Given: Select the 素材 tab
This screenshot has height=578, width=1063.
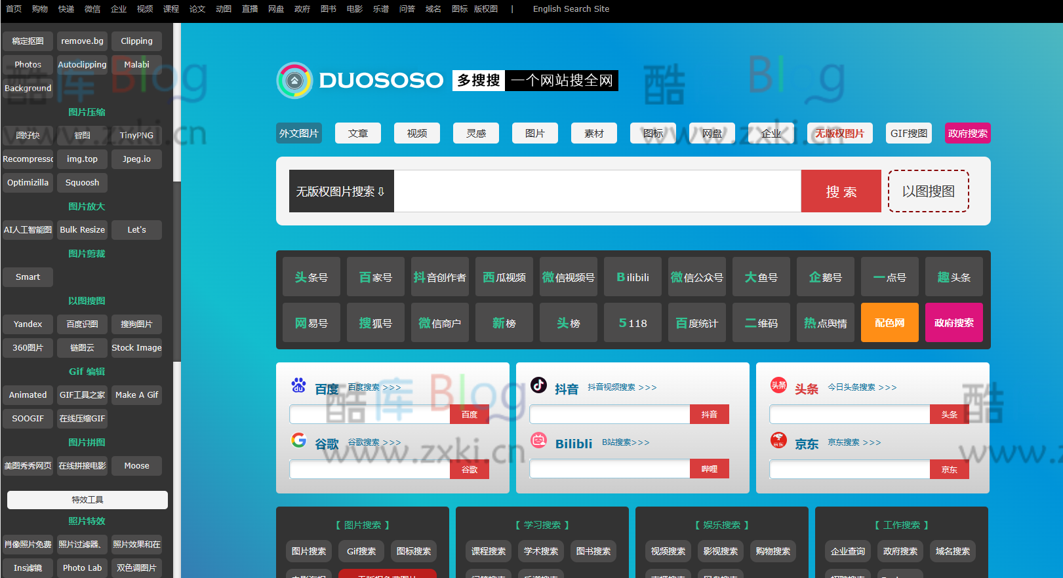Looking at the screenshot, I should 594,133.
